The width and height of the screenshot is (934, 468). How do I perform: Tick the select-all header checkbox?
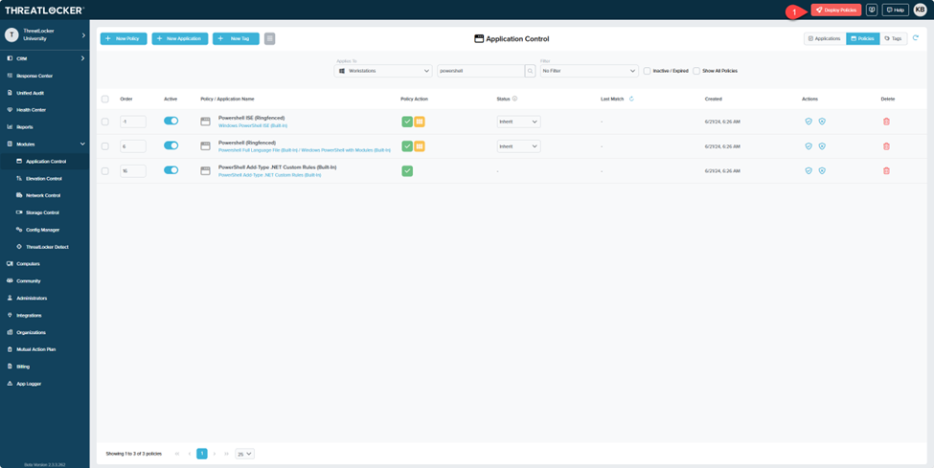coord(105,99)
